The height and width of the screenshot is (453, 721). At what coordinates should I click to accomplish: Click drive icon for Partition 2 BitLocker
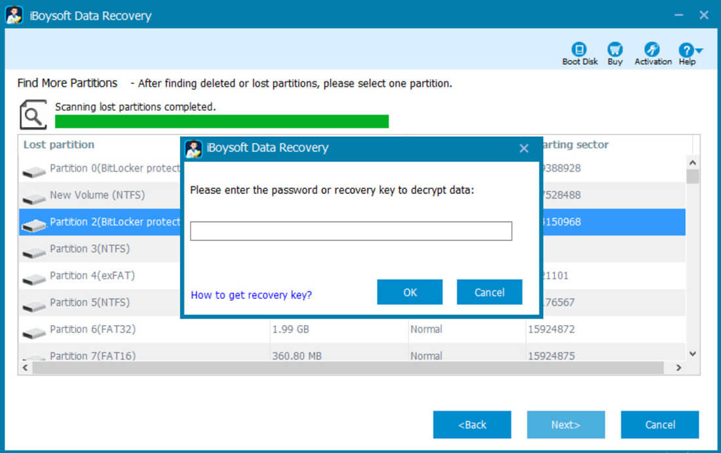click(x=34, y=226)
